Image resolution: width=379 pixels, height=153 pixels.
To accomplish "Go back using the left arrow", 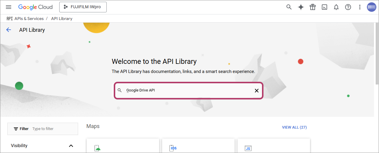I will 9,30.
